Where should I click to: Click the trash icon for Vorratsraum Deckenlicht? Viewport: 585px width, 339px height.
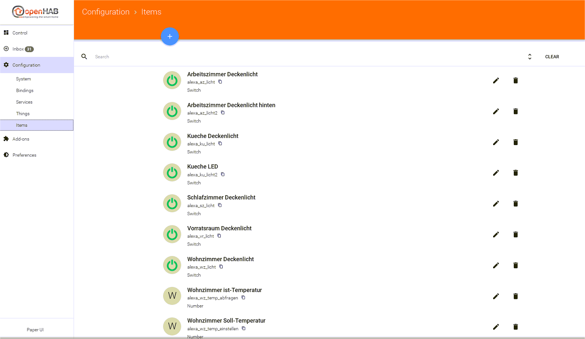click(515, 234)
